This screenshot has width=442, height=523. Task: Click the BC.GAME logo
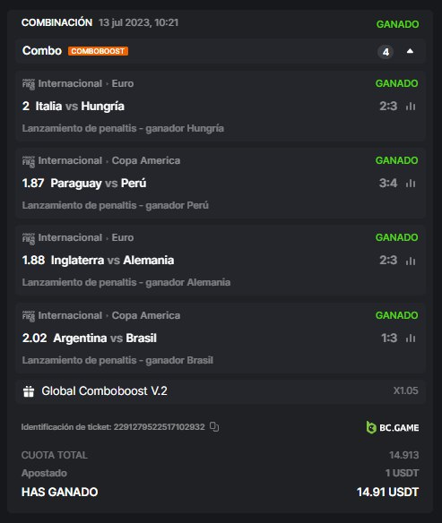pyautogui.click(x=393, y=427)
